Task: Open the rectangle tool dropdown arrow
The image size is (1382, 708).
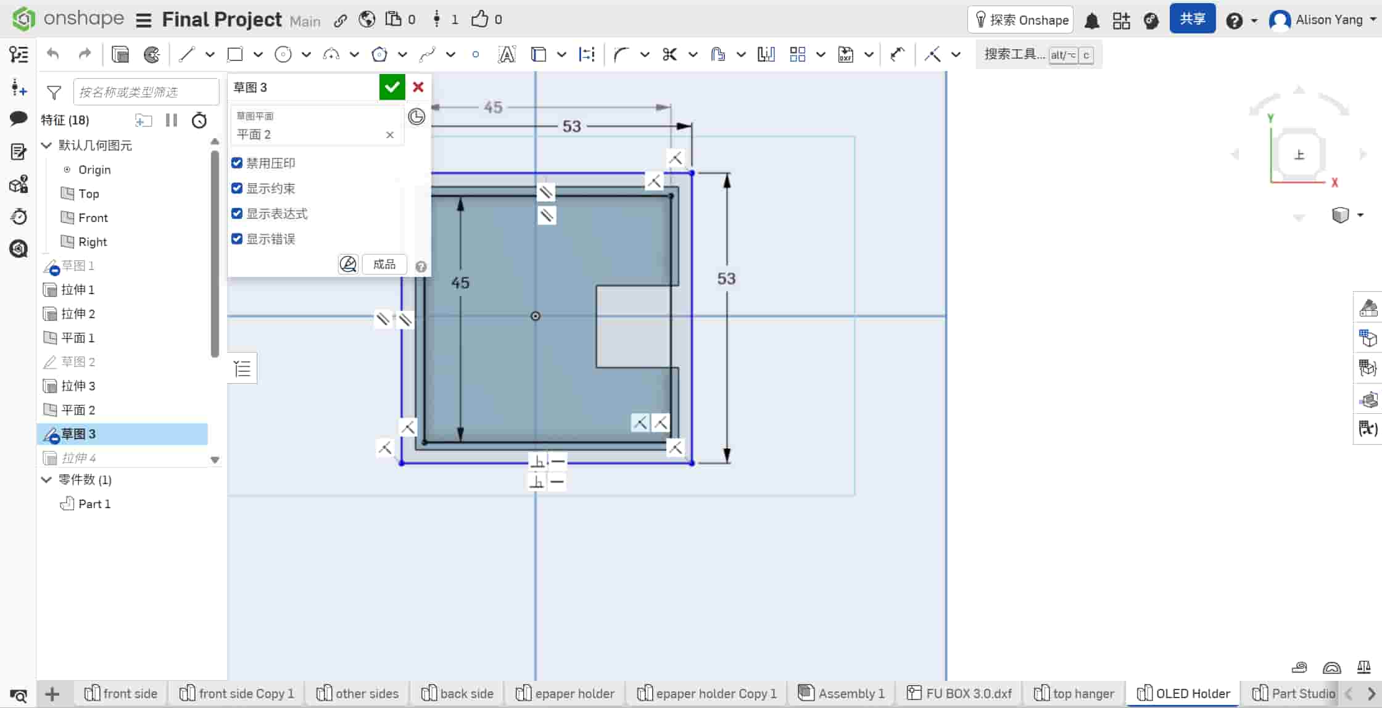Action: [x=258, y=54]
